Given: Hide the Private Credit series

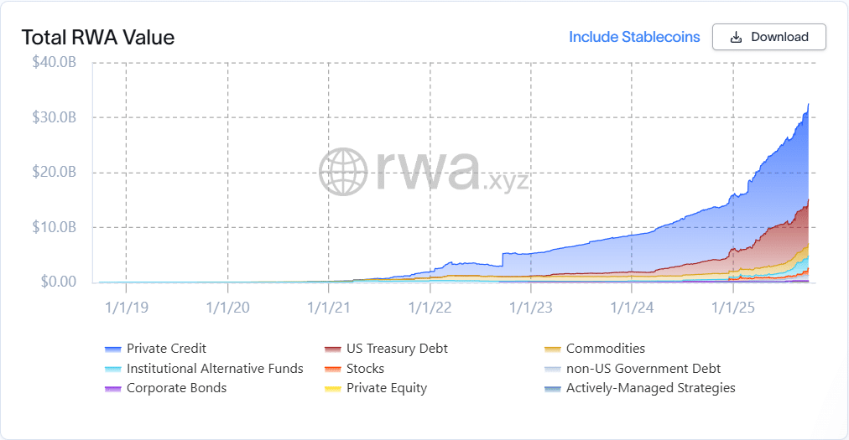Looking at the screenshot, I should (x=166, y=349).
